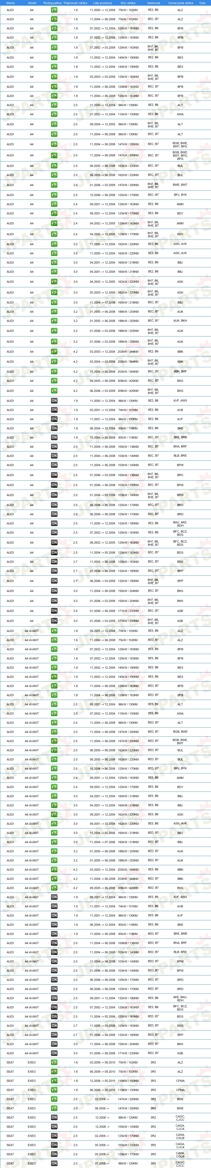Click ON icon in A4 AVANT AVB 8E5 row
211x1168 pixels.
coord(54,906)
